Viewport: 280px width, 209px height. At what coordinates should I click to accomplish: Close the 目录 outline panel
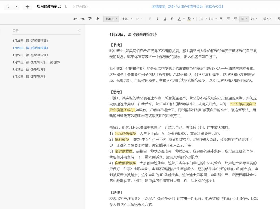[79, 31]
